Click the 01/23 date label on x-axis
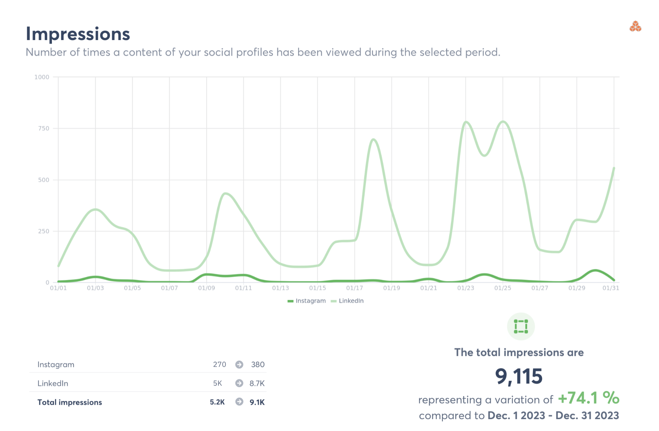The height and width of the screenshot is (431, 659). tap(466, 288)
